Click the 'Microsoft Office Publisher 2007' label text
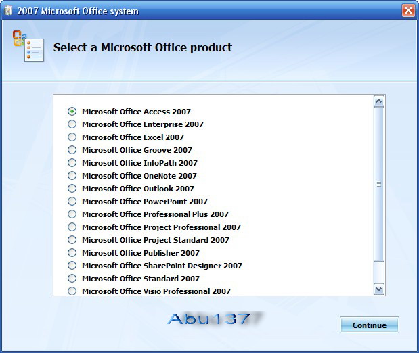The width and height of the screenshot is (419, 353). pyautogui.click(x=141, y=253)
